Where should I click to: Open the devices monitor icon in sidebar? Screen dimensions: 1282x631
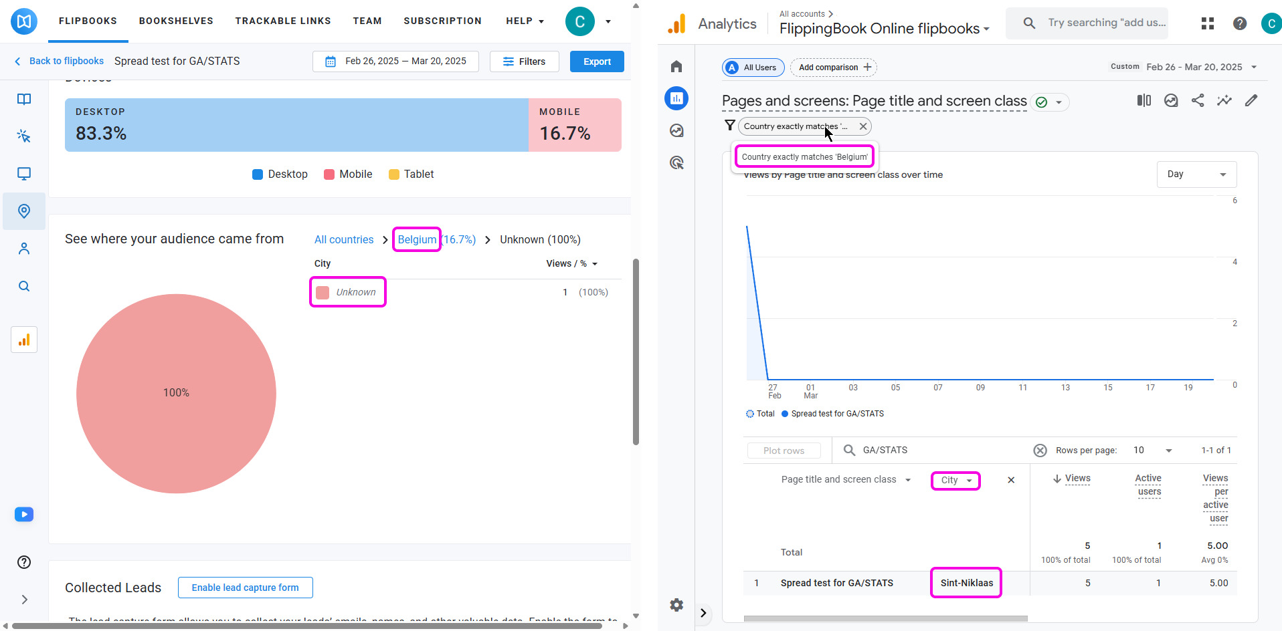click(24, 174)
